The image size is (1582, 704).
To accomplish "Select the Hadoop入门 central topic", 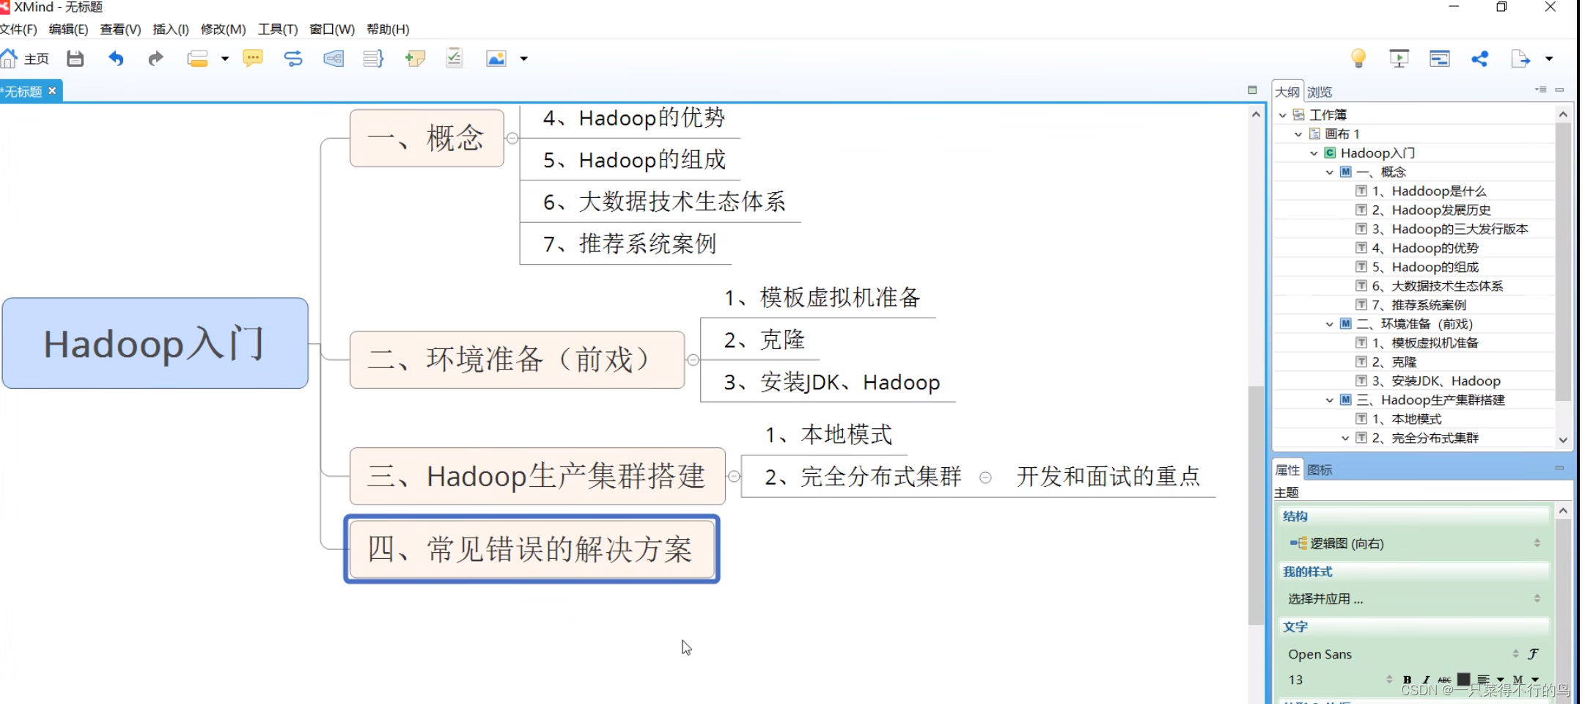I will [155, 343].
